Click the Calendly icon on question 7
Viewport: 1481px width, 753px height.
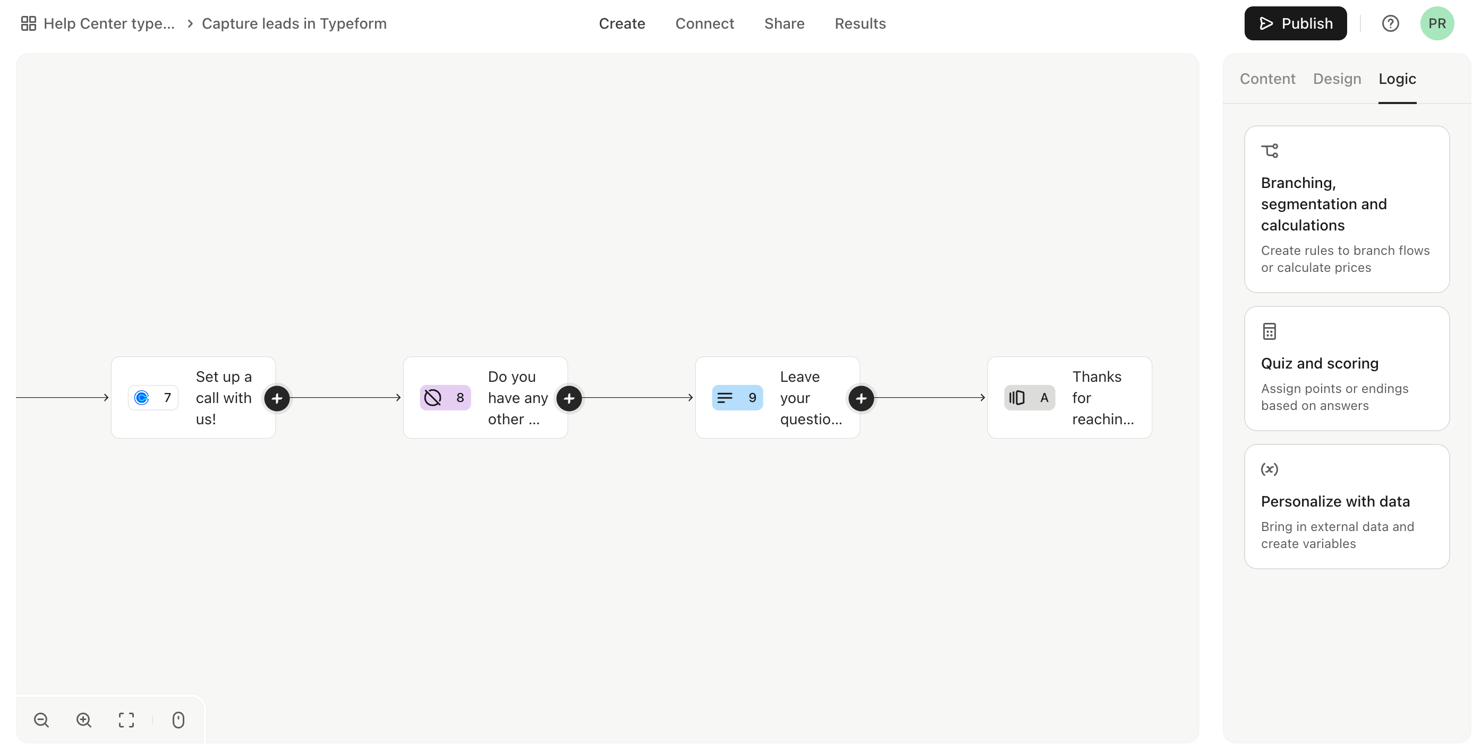click(141, 398)
